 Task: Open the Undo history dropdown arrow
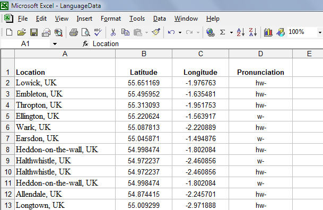(x=180, y=32)
